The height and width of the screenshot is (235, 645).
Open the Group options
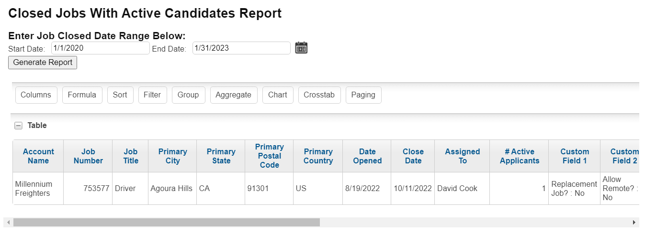188,95
